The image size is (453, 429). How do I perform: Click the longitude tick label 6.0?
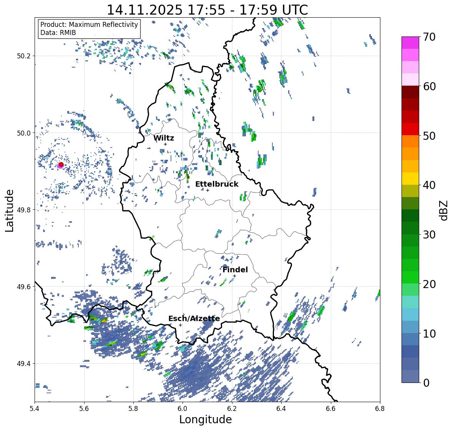[x=183, y=409]
